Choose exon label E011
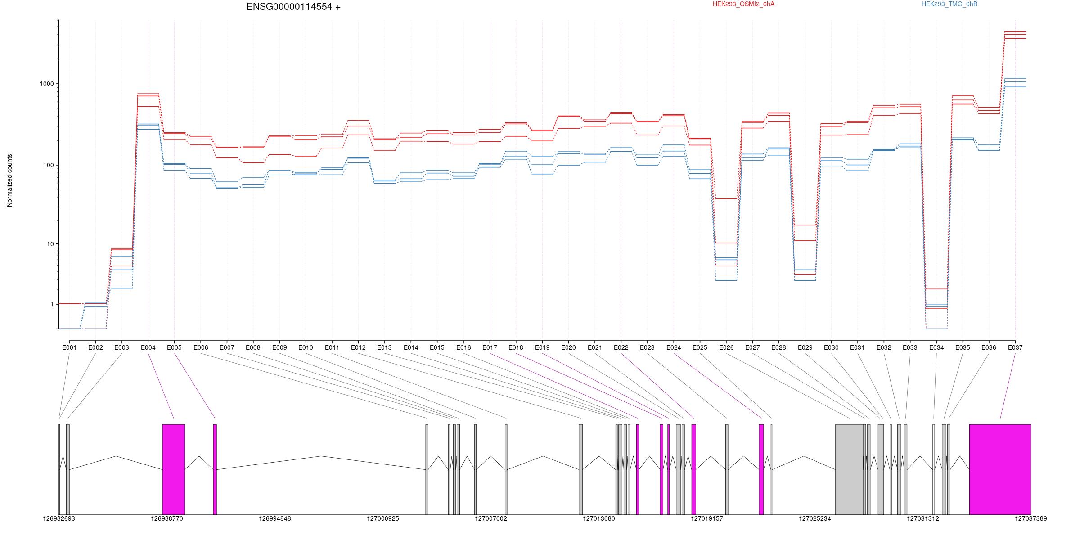The image size is (1080, 540). pos(332,347)
